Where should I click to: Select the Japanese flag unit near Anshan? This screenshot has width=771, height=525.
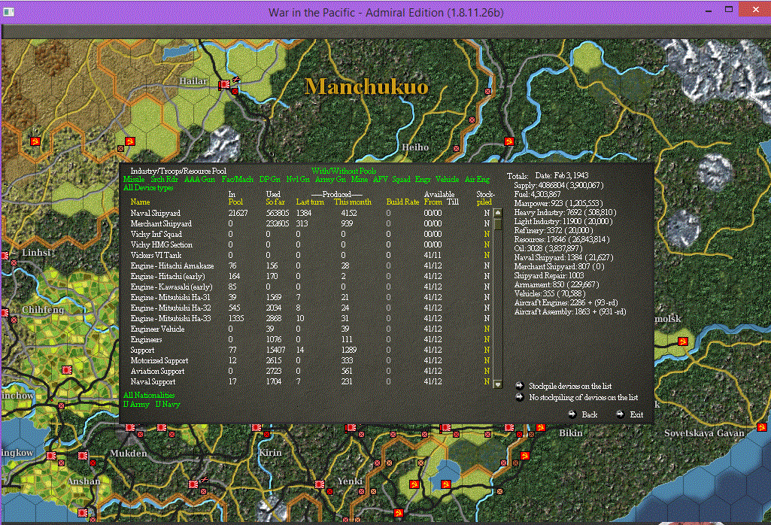click(x=83, y=457)
